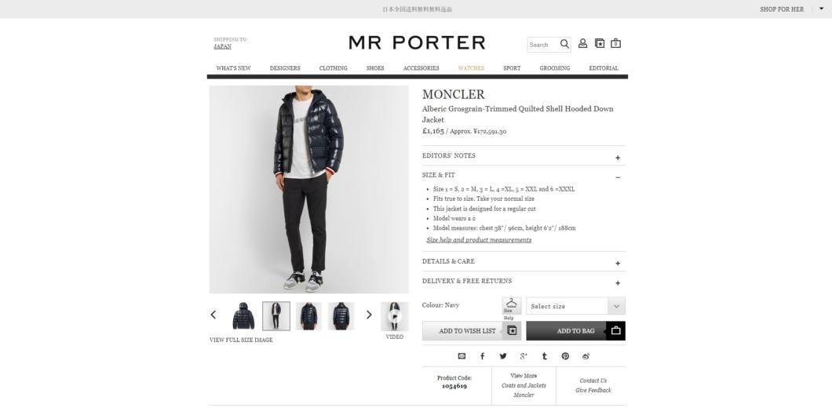Open the shopping bag icon in header
This screenshot has width=832, height=408.
click(615, 43)
